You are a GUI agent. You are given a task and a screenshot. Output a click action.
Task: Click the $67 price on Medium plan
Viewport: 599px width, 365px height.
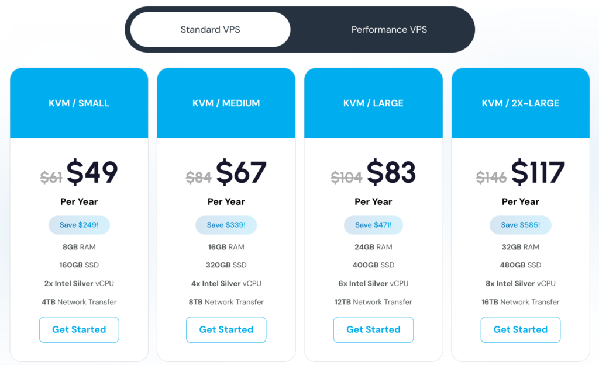(x=241, y=172)
